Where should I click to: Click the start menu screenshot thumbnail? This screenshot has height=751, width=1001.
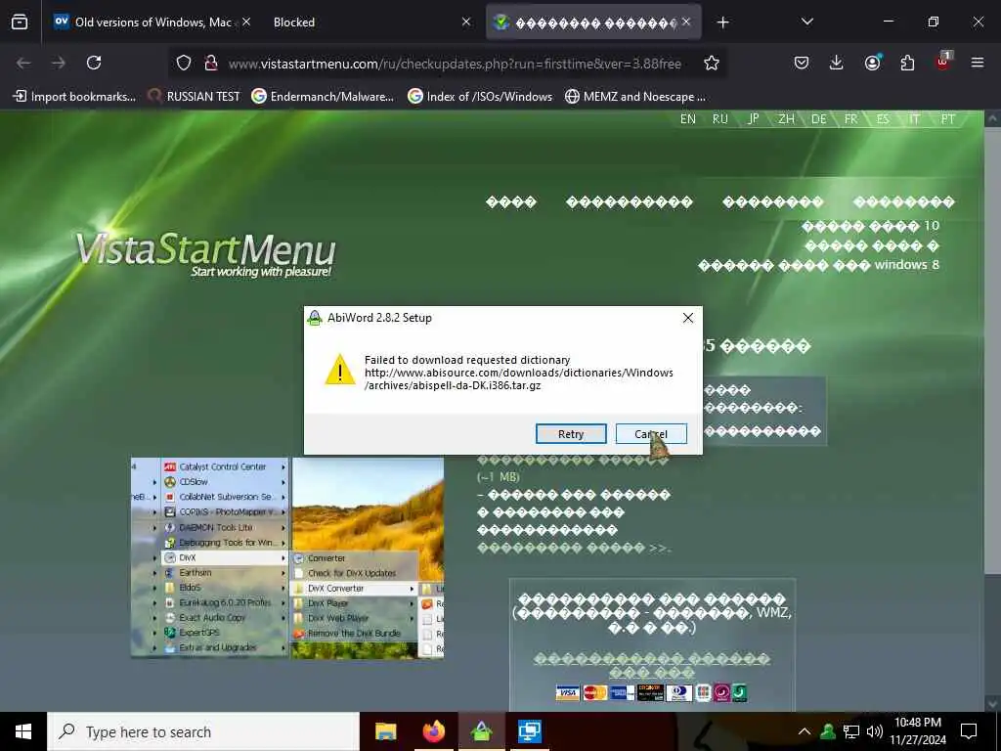click(x=287, y=557)
